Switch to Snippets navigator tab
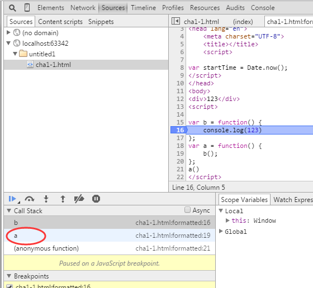Viewport: 313px width, 288px height. tap(101, 22)
